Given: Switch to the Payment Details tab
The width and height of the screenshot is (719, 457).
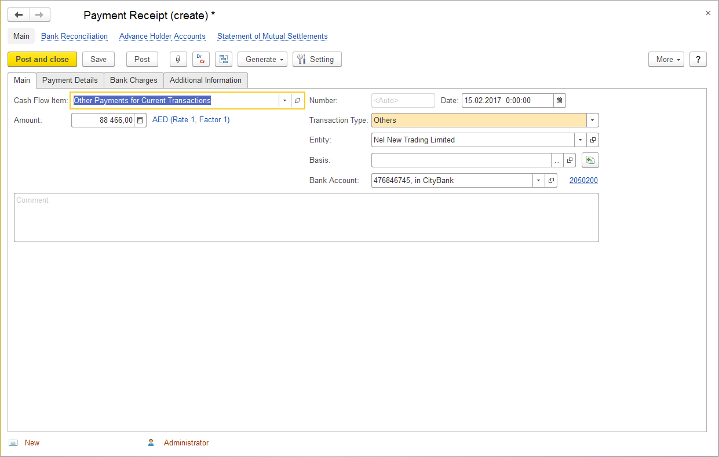Looking at the screenshot, I should pos(70,80).
